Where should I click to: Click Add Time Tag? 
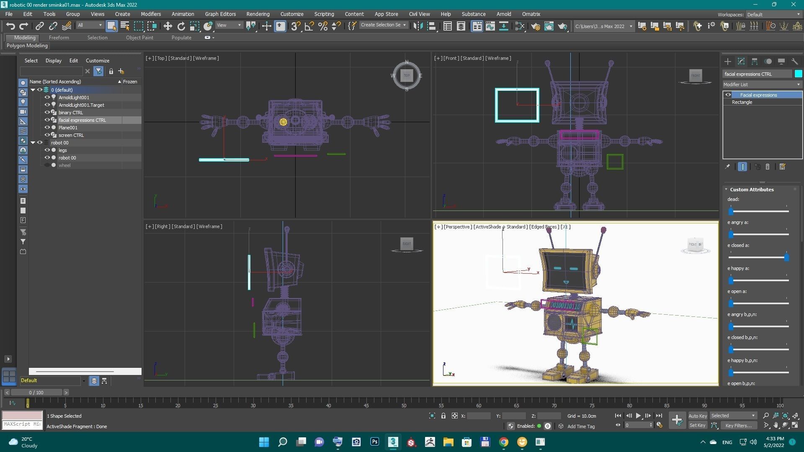(581, 426)
